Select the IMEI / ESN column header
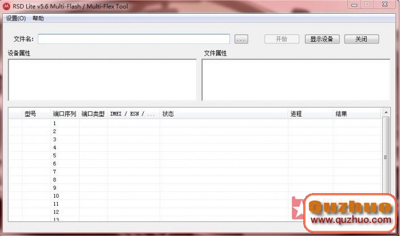Viewport: 400px width, 236px height. pos(134,114)
